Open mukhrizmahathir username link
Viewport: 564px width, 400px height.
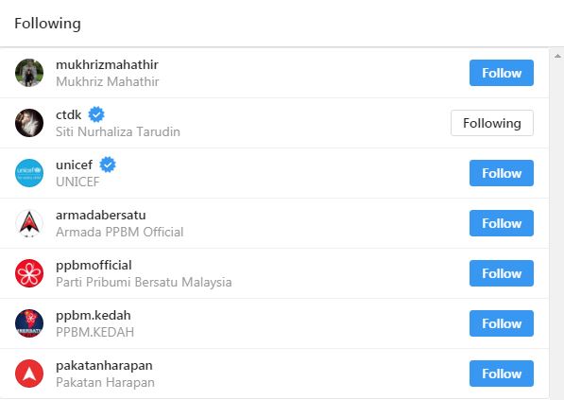click(107, 65)
